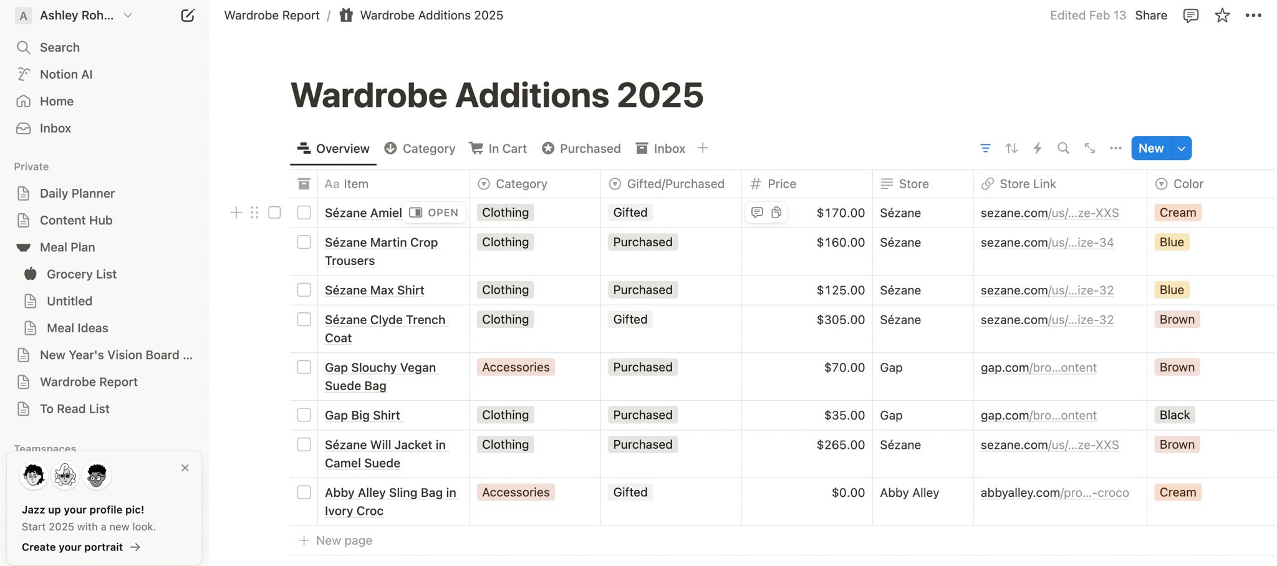Screen dimensions: 1277x566
Task: Click Create your portrait link
Action: (81, 547)
